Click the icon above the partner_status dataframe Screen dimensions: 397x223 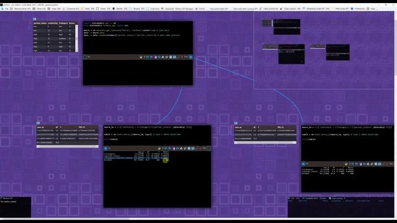(x=35, y=19)
